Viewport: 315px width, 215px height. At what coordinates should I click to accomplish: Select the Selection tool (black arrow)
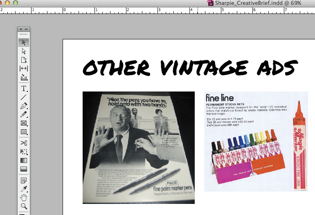coord(24,43)
